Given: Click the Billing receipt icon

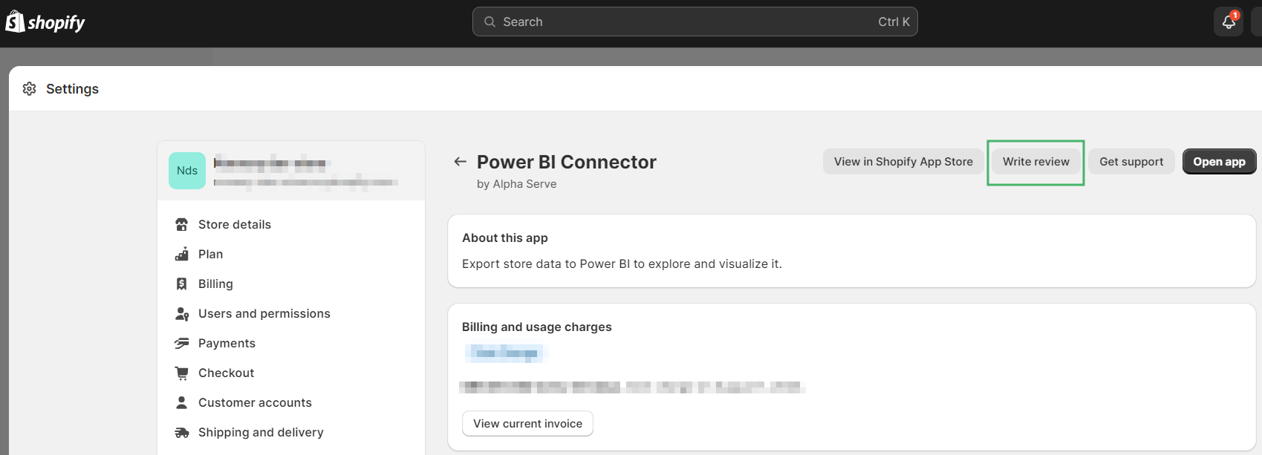Looking at the screenshot, I should point(182,284).
